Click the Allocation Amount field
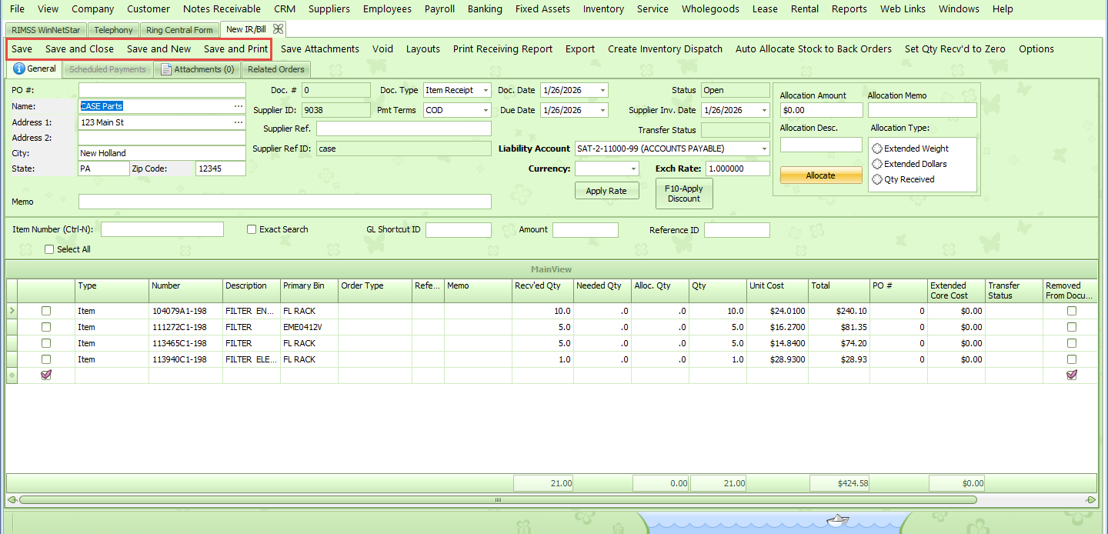1108x534 pixels. click(821, 110)
